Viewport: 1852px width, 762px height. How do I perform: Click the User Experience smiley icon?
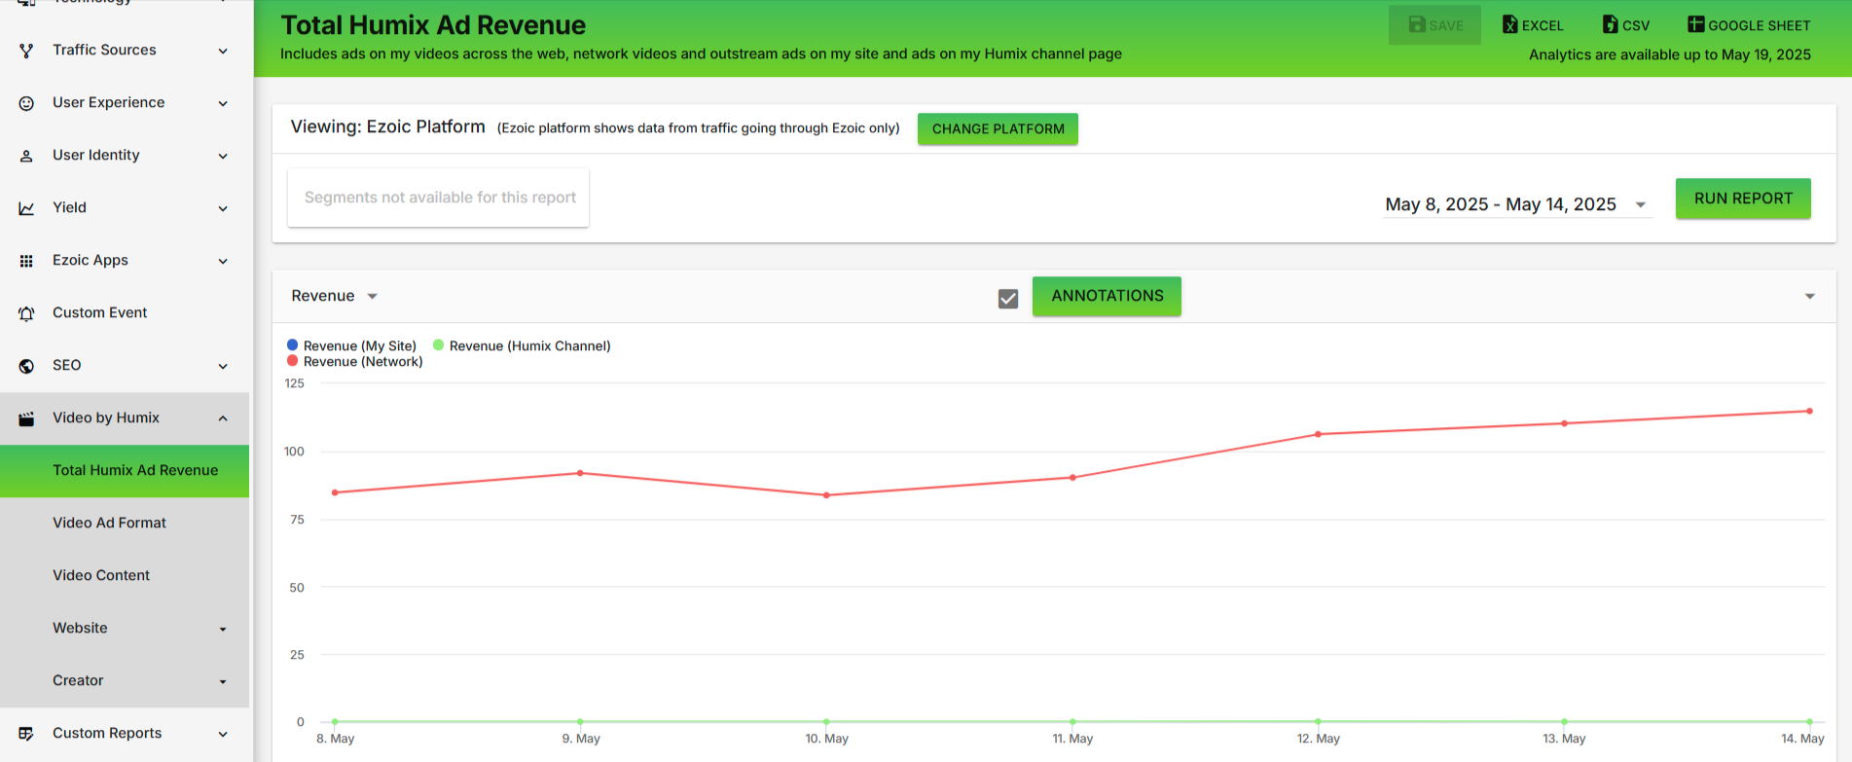click(26, 103)
